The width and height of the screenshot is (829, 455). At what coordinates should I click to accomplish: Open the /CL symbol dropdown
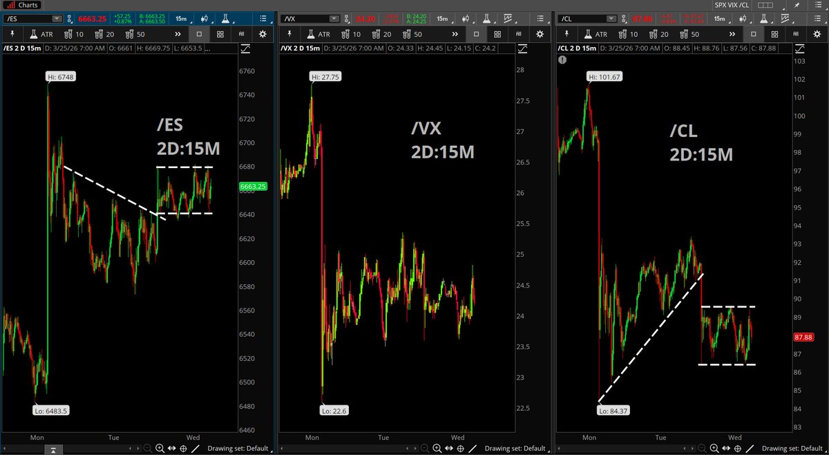(x=611, y=19)
